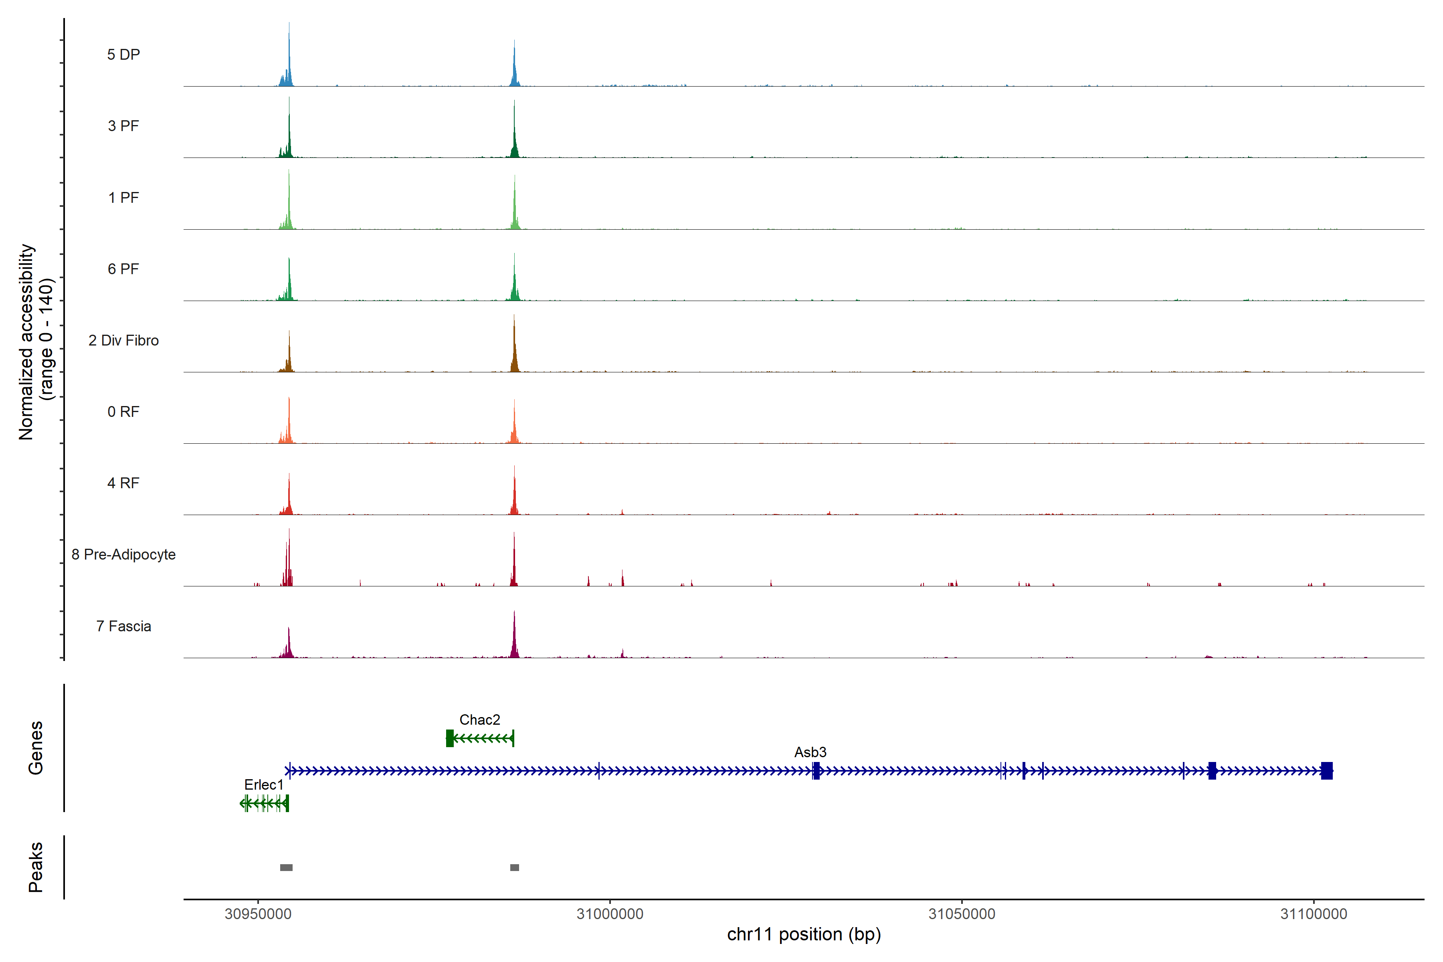Click the green Erlec1 gene arrow track
Screen dimensions: 1443x962
coord(265,803)
